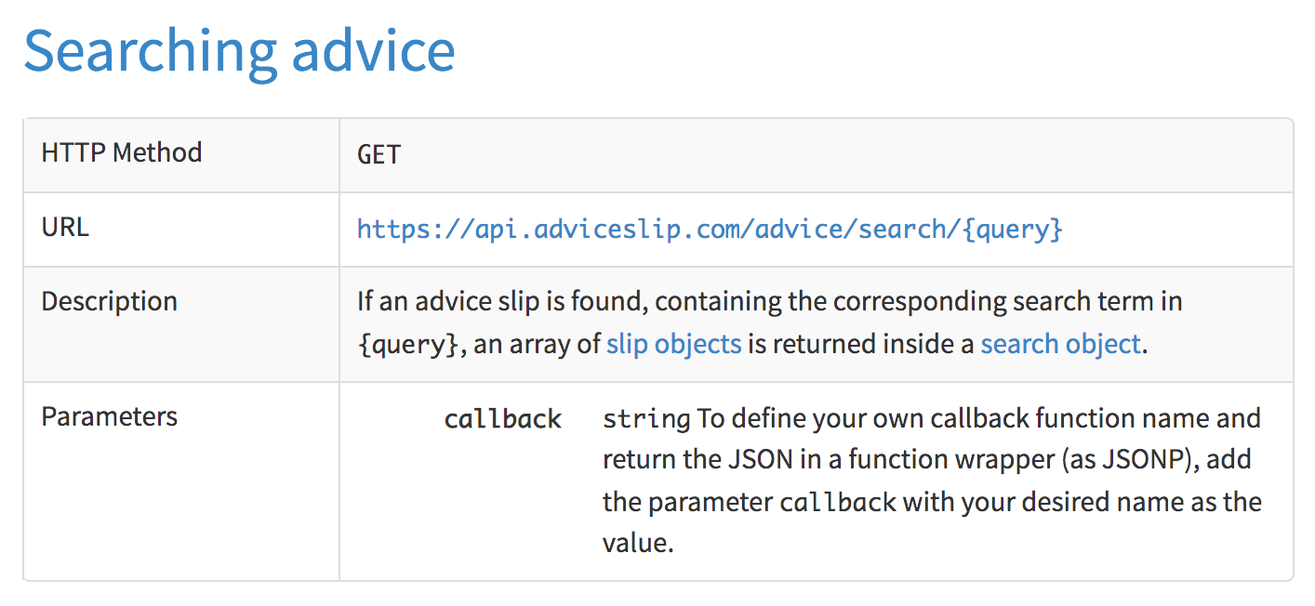Image resolution: width=1315 pixels, height=606 pixels.
Task: Click the "Searching advice" heading
Action: point(239,52)
